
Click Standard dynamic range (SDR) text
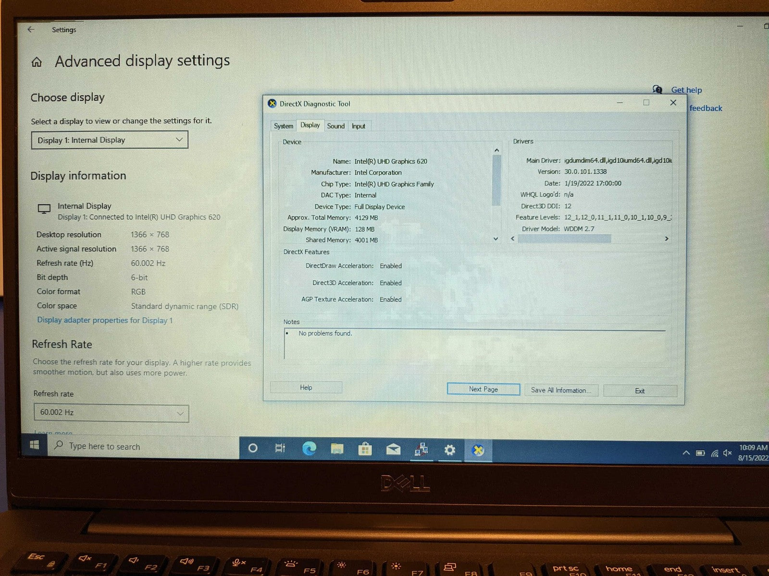coord(185,306)
